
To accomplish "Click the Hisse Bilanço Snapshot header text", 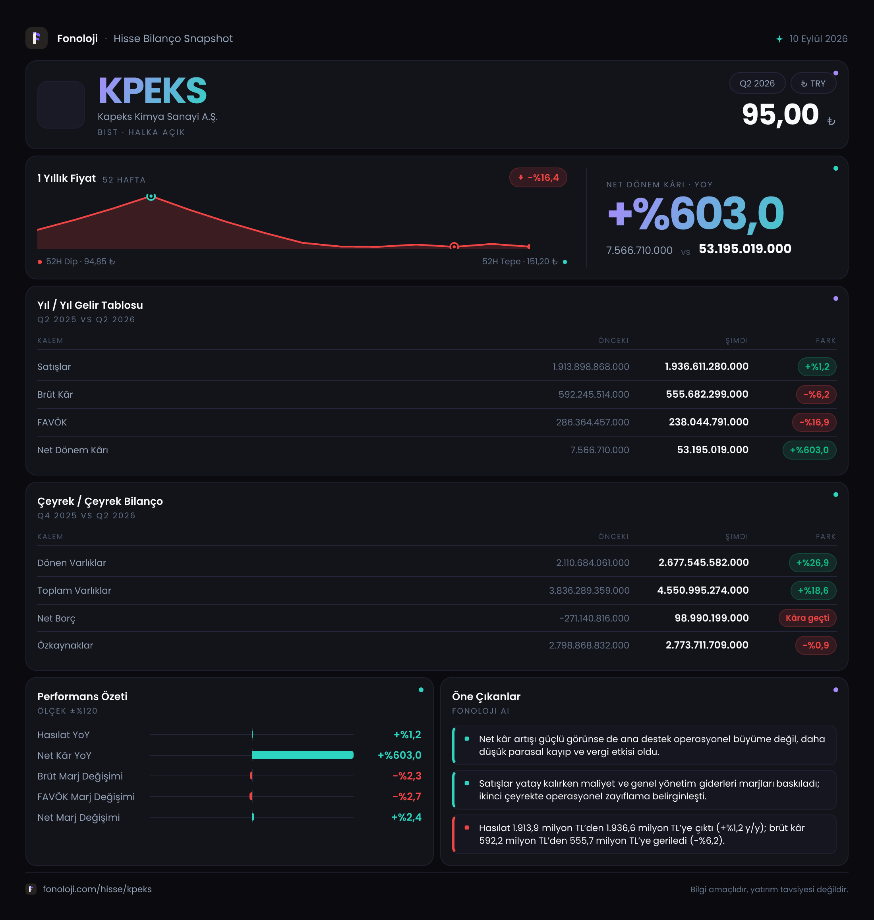I will pos(173,38).
